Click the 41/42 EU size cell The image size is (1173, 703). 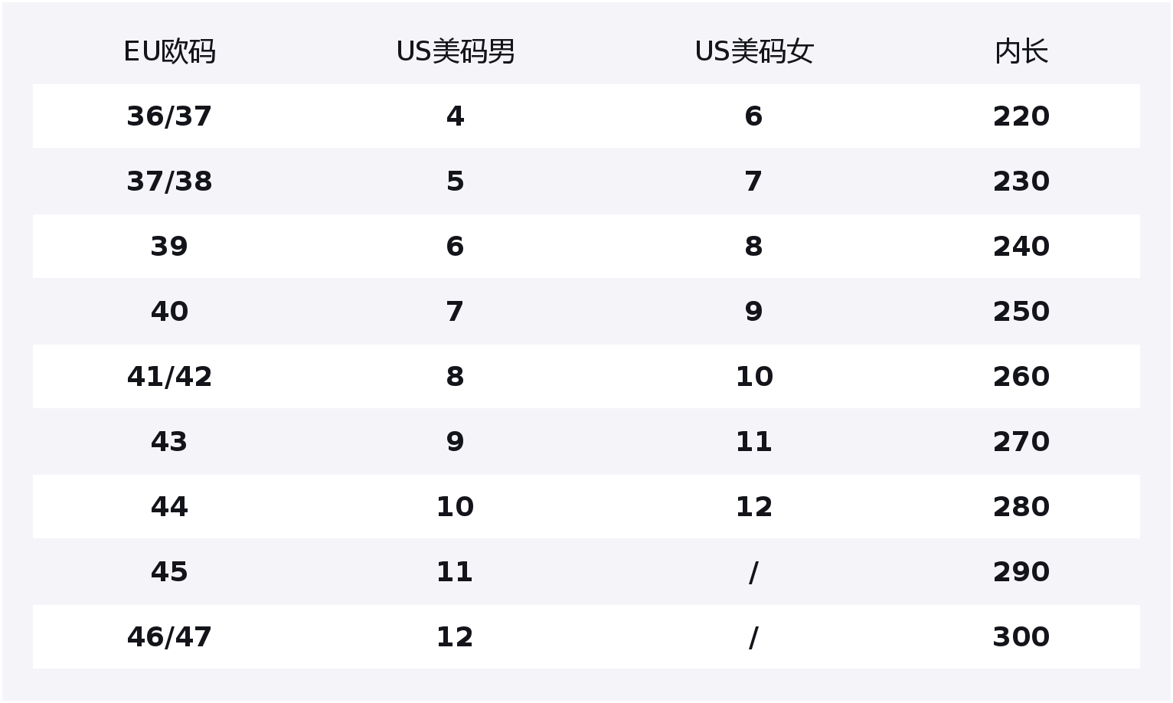169,377
